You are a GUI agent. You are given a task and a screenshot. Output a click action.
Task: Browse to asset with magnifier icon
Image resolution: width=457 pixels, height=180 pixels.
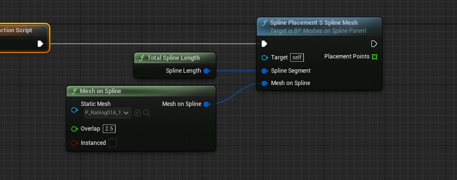coord(146,113)
